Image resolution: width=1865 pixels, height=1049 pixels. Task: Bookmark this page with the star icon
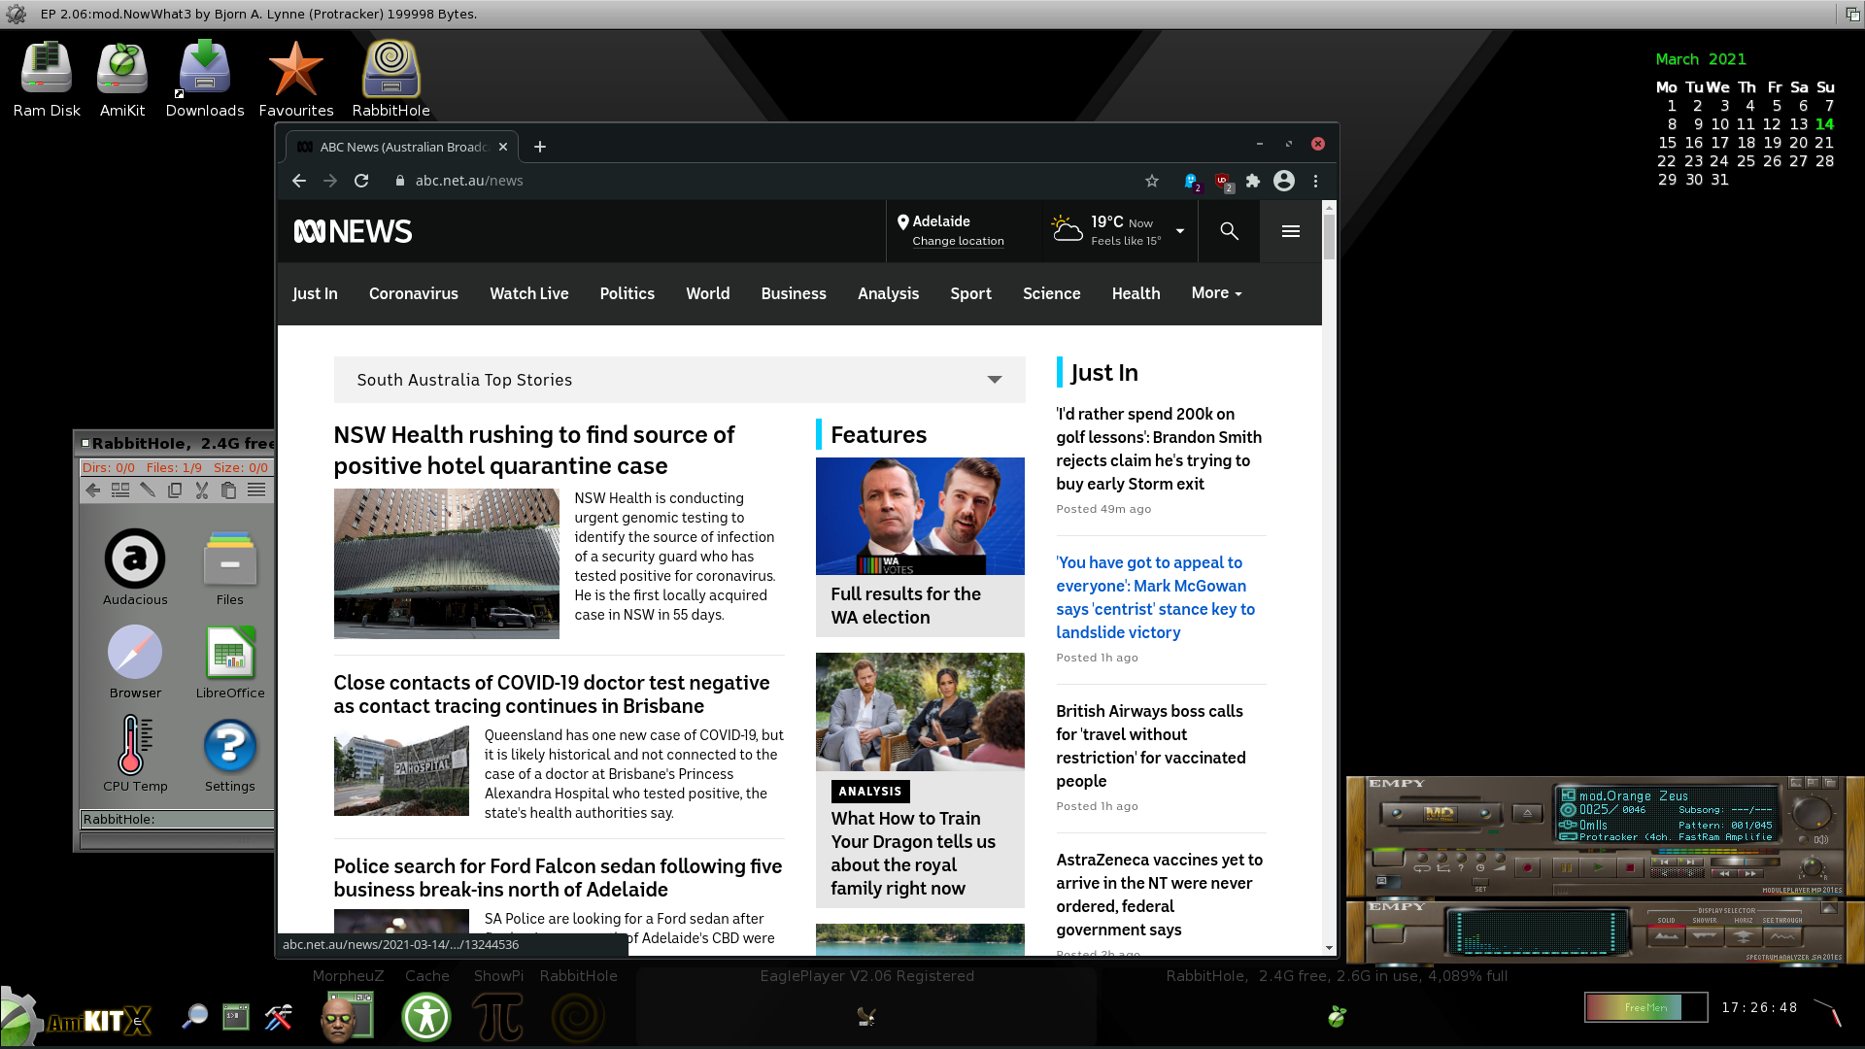1152,181
